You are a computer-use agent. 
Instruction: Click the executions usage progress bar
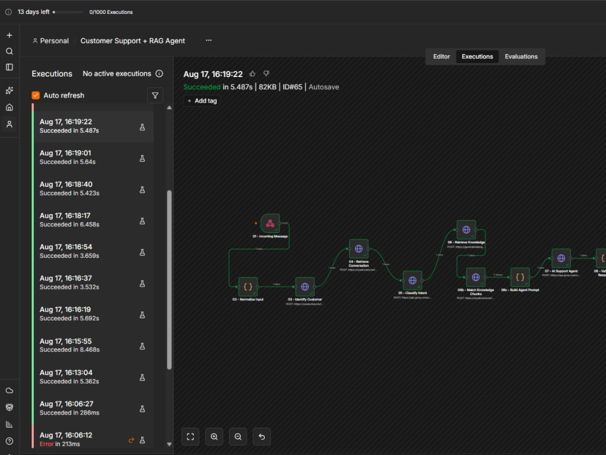point(68,12)
